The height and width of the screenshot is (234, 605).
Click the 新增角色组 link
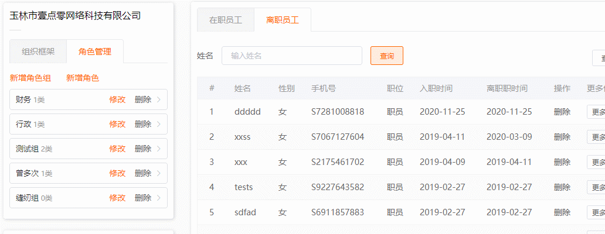click(30, 78)
